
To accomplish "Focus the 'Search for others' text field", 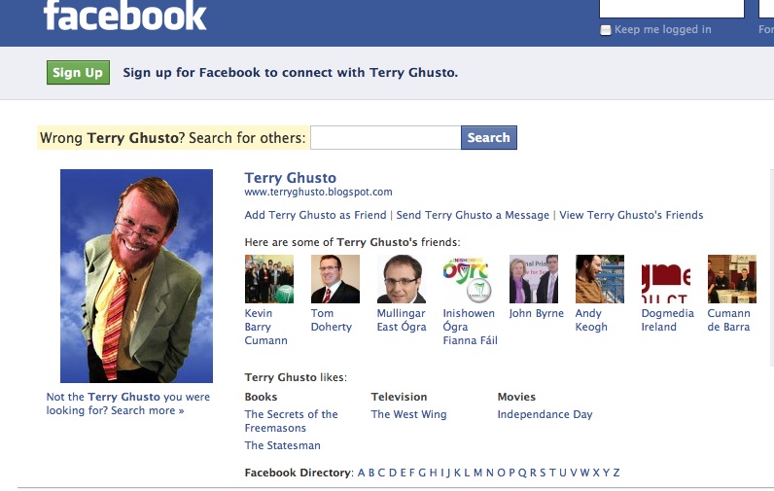I will [x=385, y=138].
